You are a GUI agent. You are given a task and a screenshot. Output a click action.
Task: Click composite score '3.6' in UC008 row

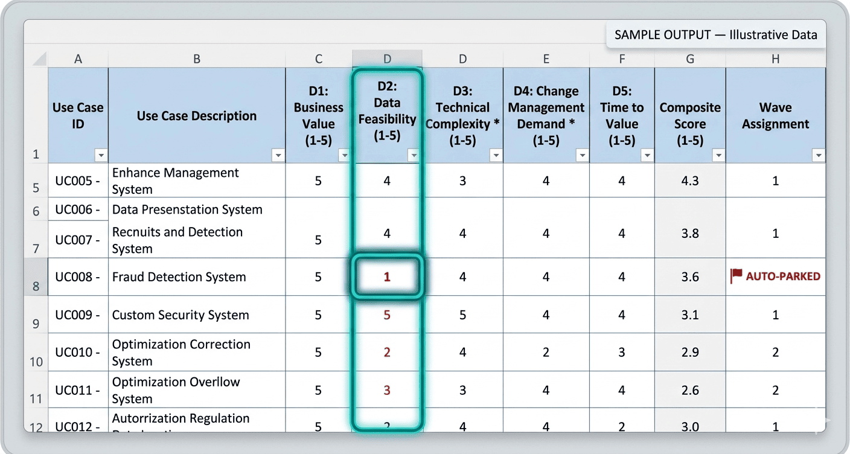[x=690, y=277]
